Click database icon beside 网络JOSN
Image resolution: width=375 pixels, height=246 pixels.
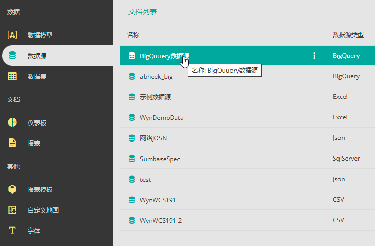coord(132,138)
